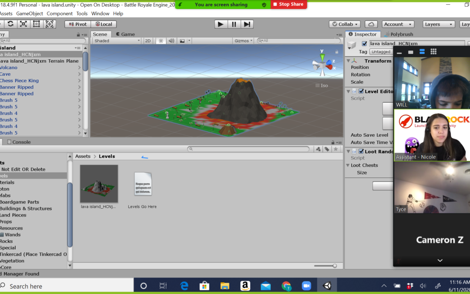This screenshot has height=294, width=470.
Task: Lock the Project panel with its padlock icon
Action: tap(333, 142)
